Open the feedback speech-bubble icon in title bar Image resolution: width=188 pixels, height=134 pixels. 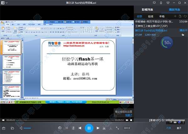tap(154, 2)
